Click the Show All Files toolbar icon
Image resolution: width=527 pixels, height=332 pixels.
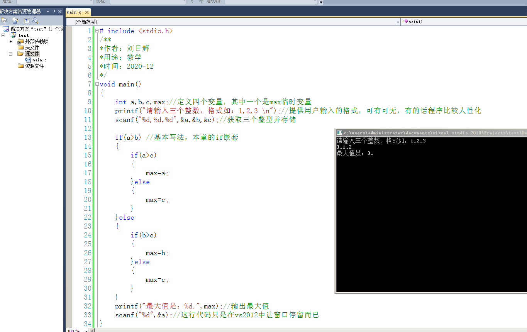[15, 20]
